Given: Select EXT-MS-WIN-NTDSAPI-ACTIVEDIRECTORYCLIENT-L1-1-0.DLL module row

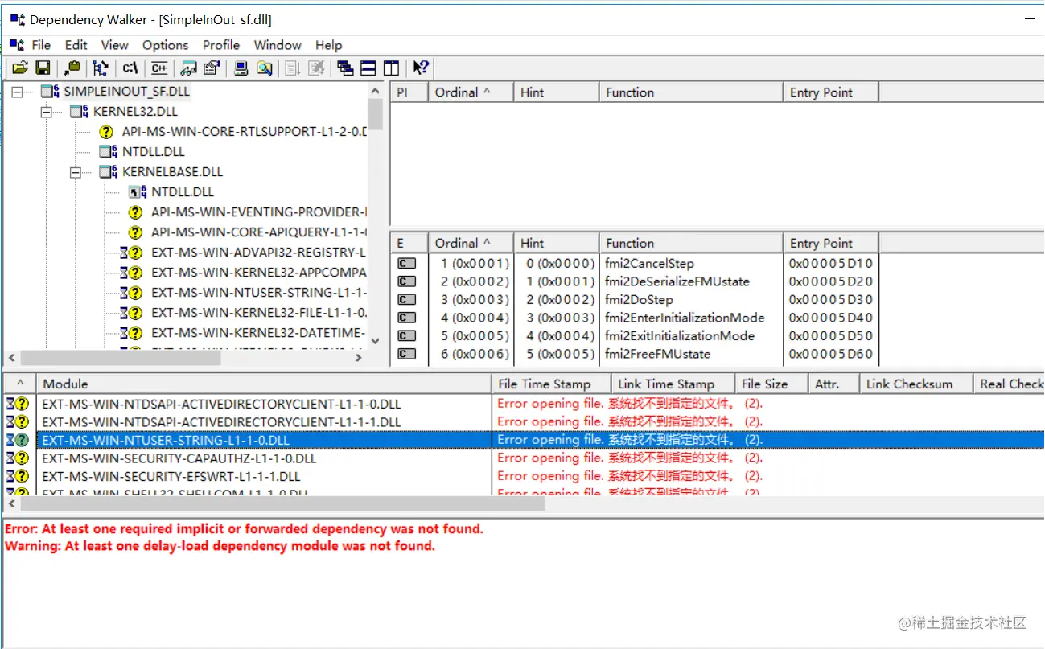Looking at the screenshot, I should pos(523,404).
